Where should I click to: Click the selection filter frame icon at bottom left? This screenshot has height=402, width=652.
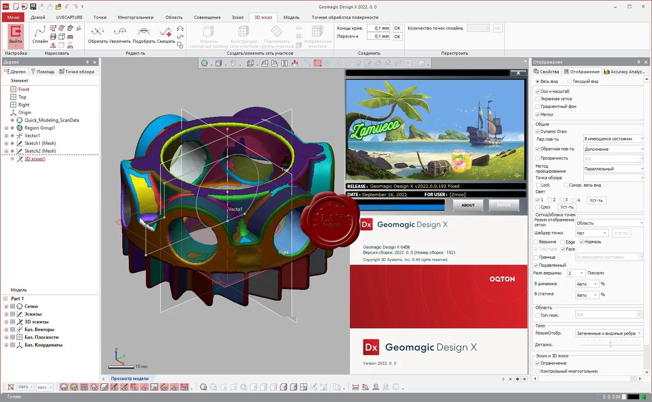pos(11,387)
